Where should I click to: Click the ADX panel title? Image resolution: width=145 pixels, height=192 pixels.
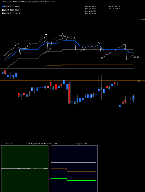tap(55, 143)
